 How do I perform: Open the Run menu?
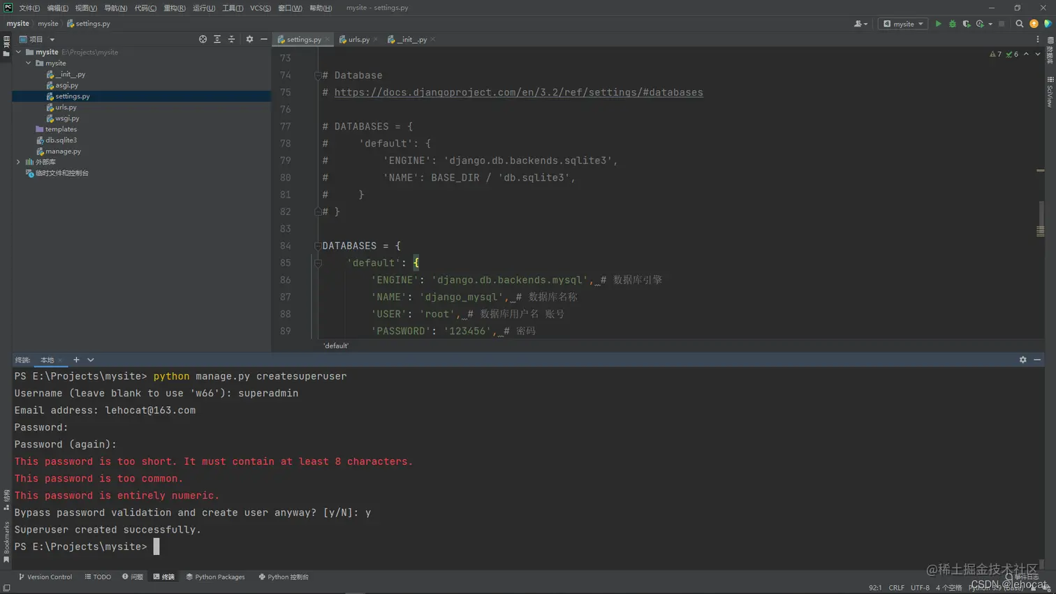[x=204, y=8]
